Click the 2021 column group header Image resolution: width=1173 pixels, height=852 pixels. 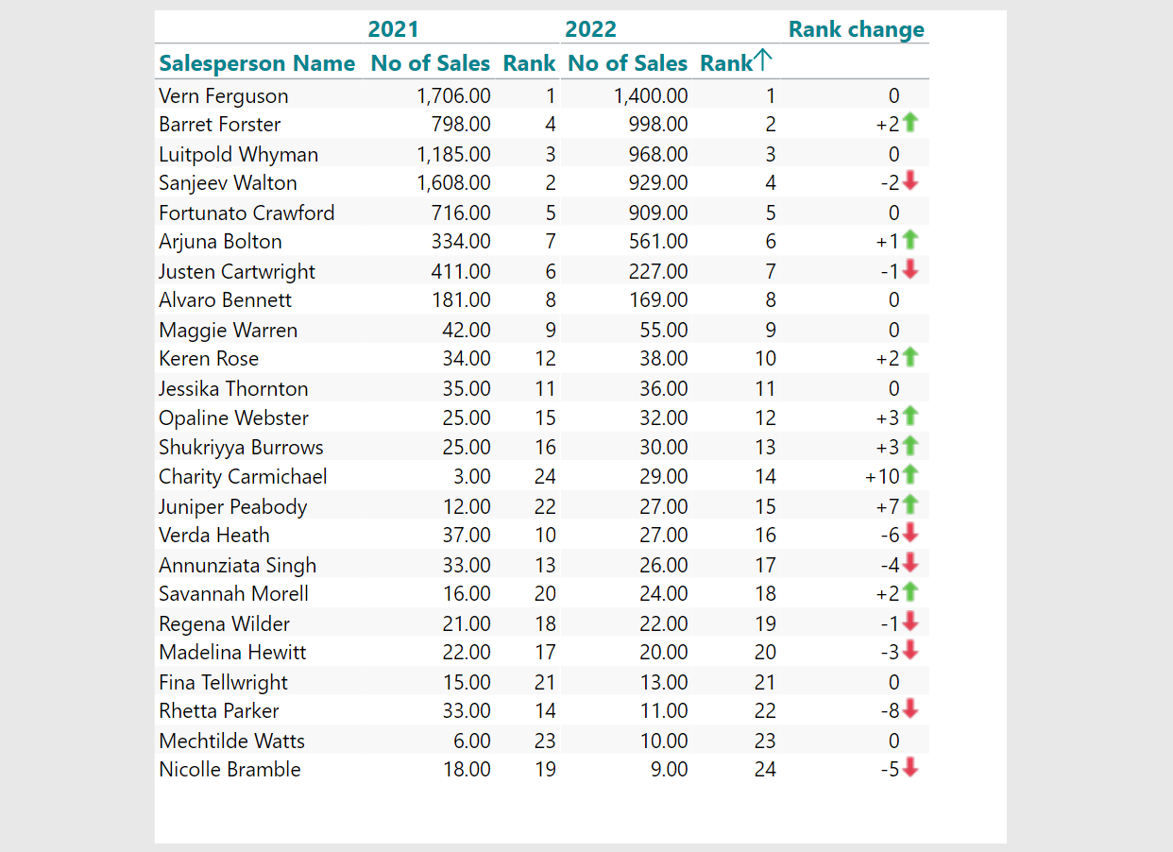394,29
